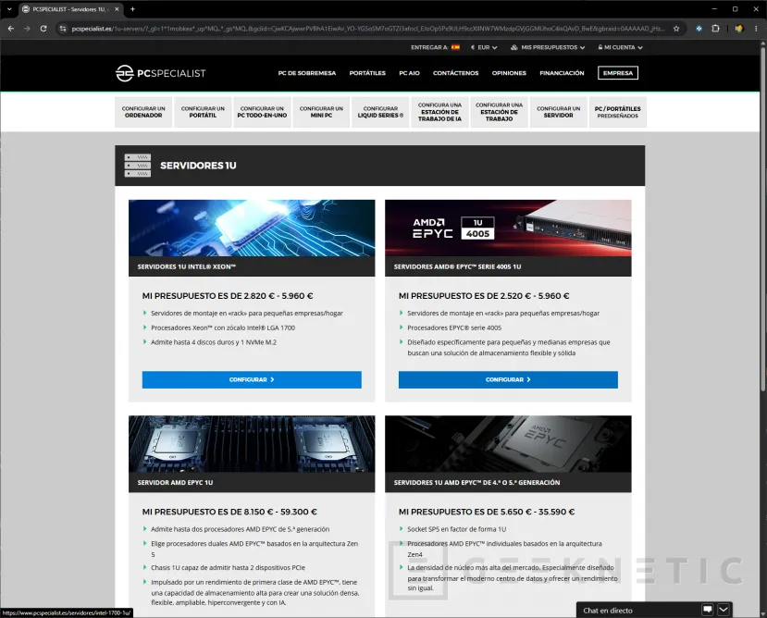This screenshot has height=618, width=767.
Task: Select Configurar un Ordenador tab
Action: click(x=143, y=112)
